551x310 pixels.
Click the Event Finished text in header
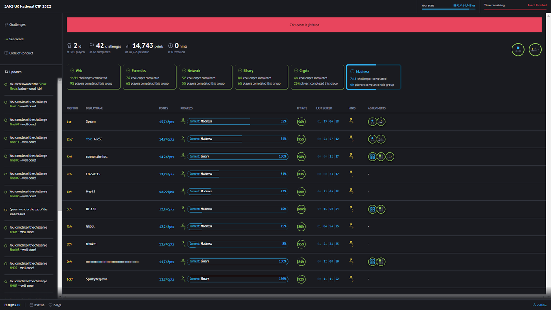[537, 6]
